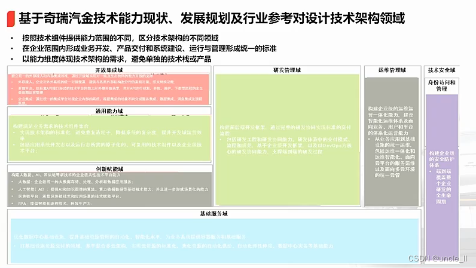
Task: Click the red block under 开放集成域
Action: (109, 89)
